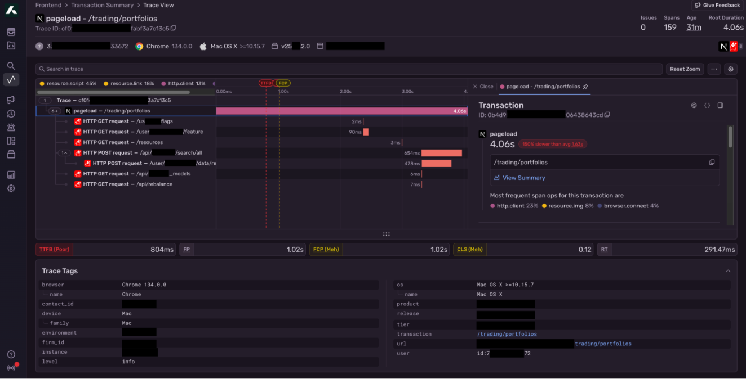
Task: Pin the pageload tab in details panel
Action: (x=585, y=87)
